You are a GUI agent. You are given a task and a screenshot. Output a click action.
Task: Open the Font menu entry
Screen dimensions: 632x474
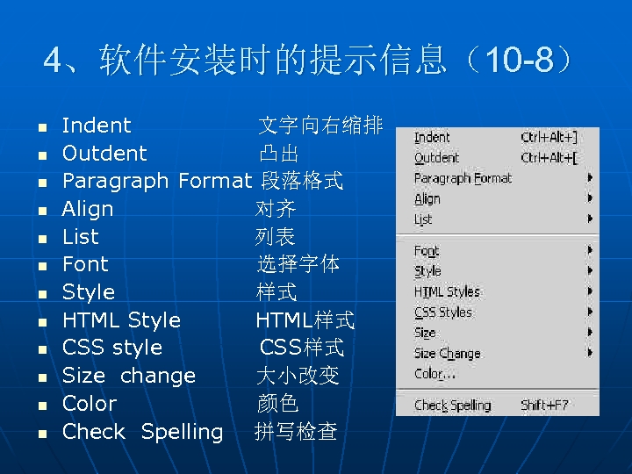498,251
